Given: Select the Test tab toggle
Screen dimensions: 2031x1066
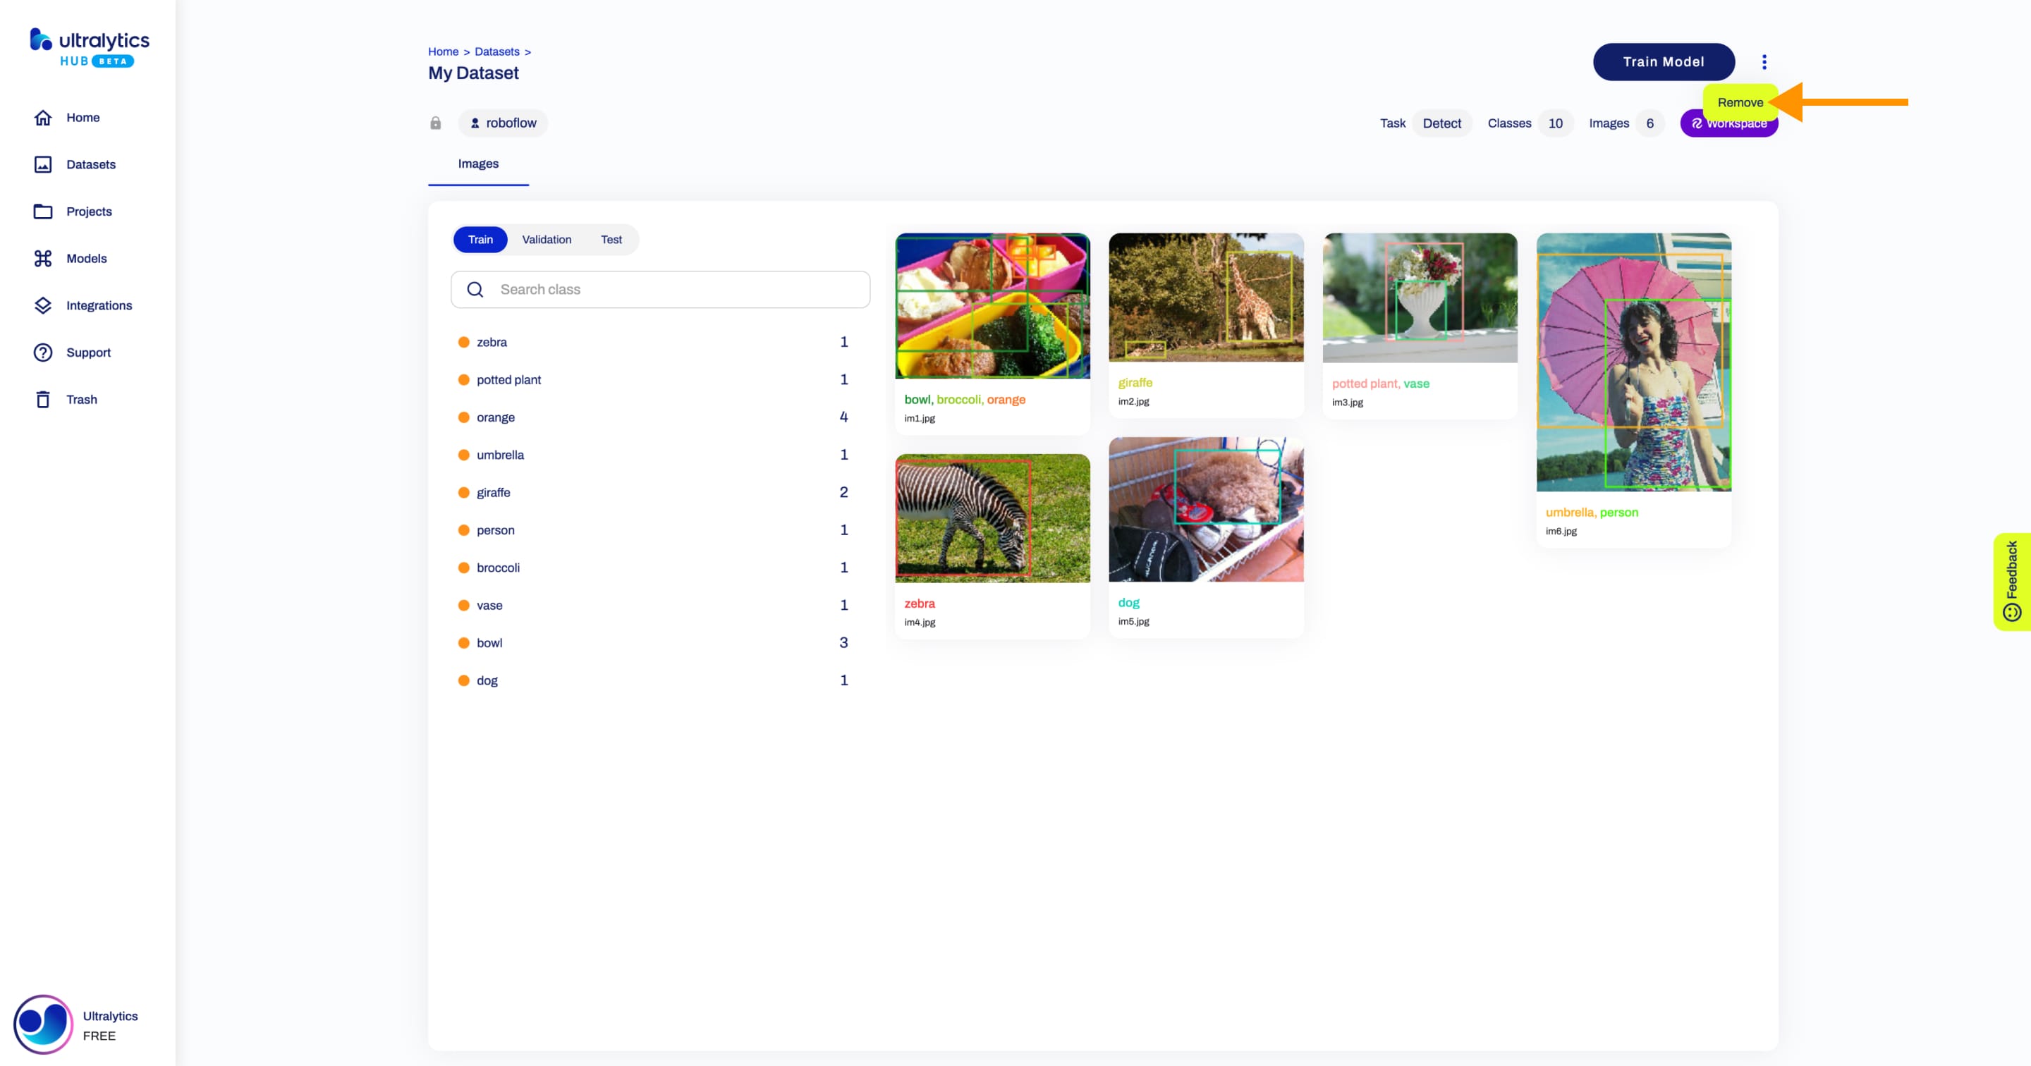Looking at the screenshot, I should pos(611,239).
